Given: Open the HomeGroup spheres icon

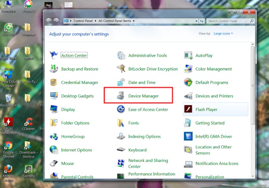Looking at the screenshot, I should tap(54, 136).
